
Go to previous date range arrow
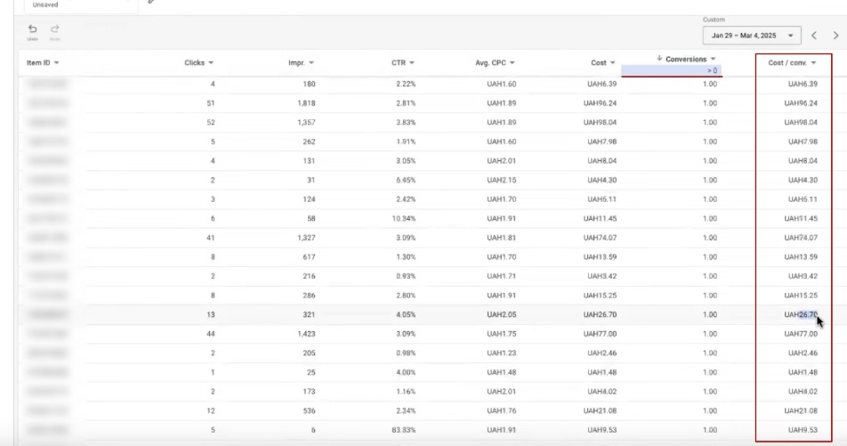[814, 36]
